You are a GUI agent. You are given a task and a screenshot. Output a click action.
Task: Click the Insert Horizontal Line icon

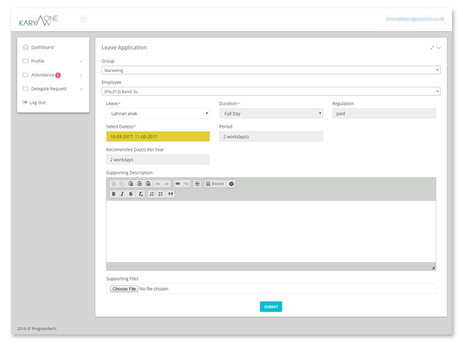click(x=197, y=183)
